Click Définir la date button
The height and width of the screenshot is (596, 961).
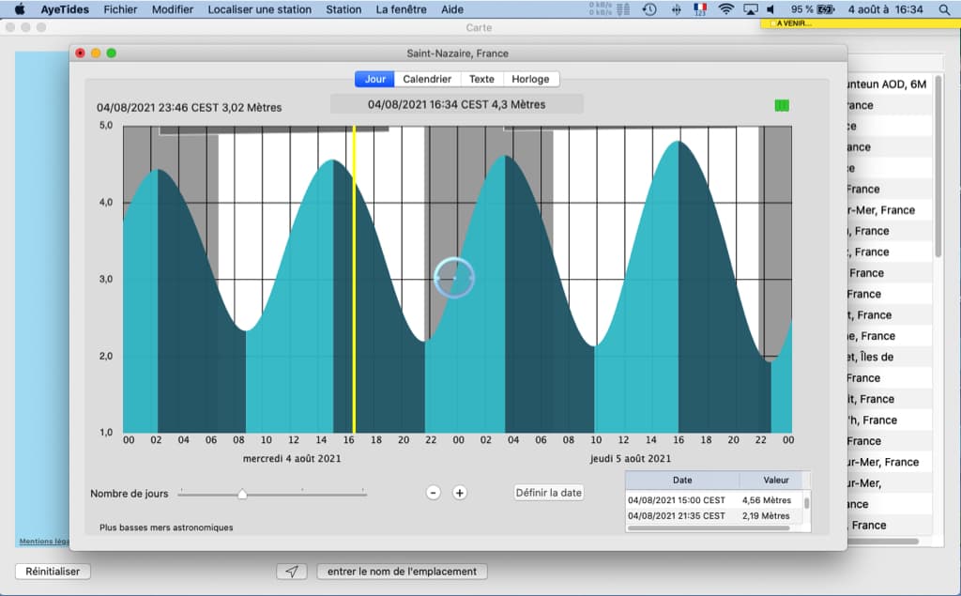pos(548,493)
